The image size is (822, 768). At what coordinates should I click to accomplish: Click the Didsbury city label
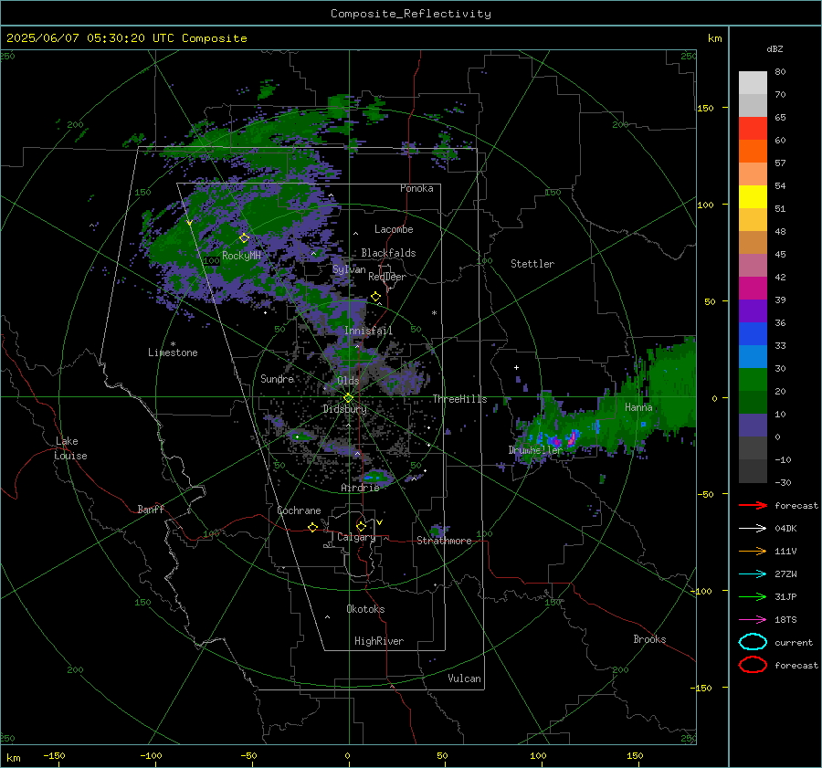coord(345,409)
